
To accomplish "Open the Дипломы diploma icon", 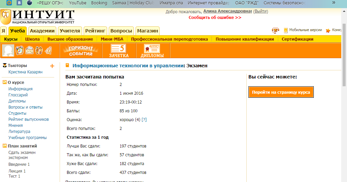I will [x=152, y=51].
